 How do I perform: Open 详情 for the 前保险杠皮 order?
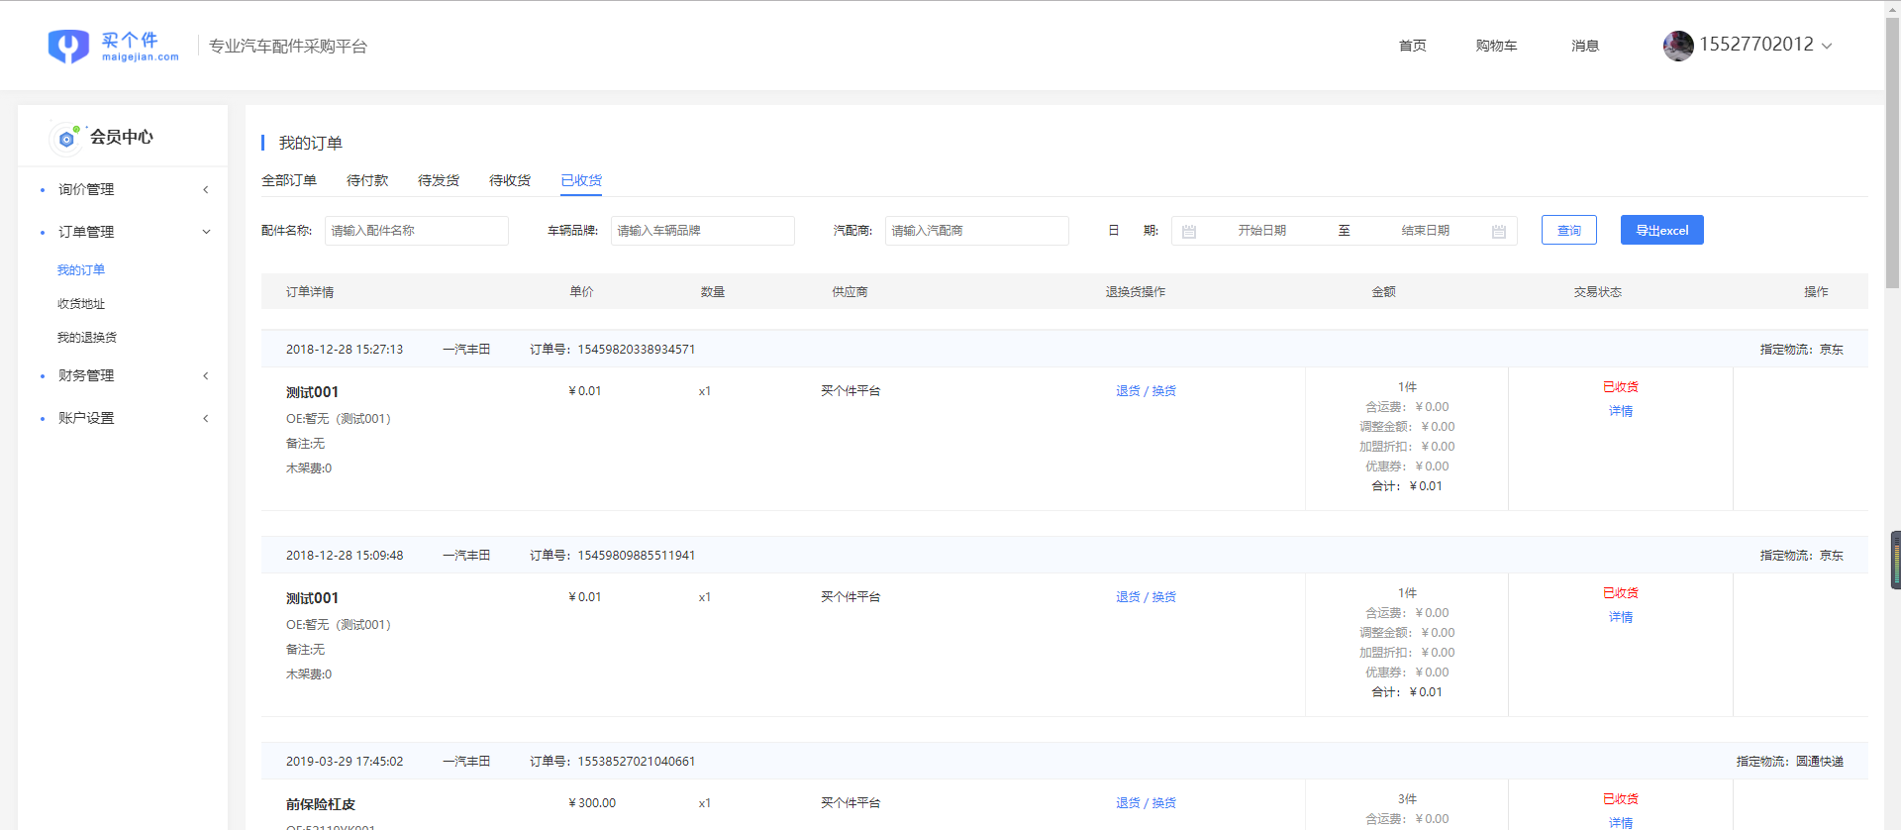tap(1621, 823)
